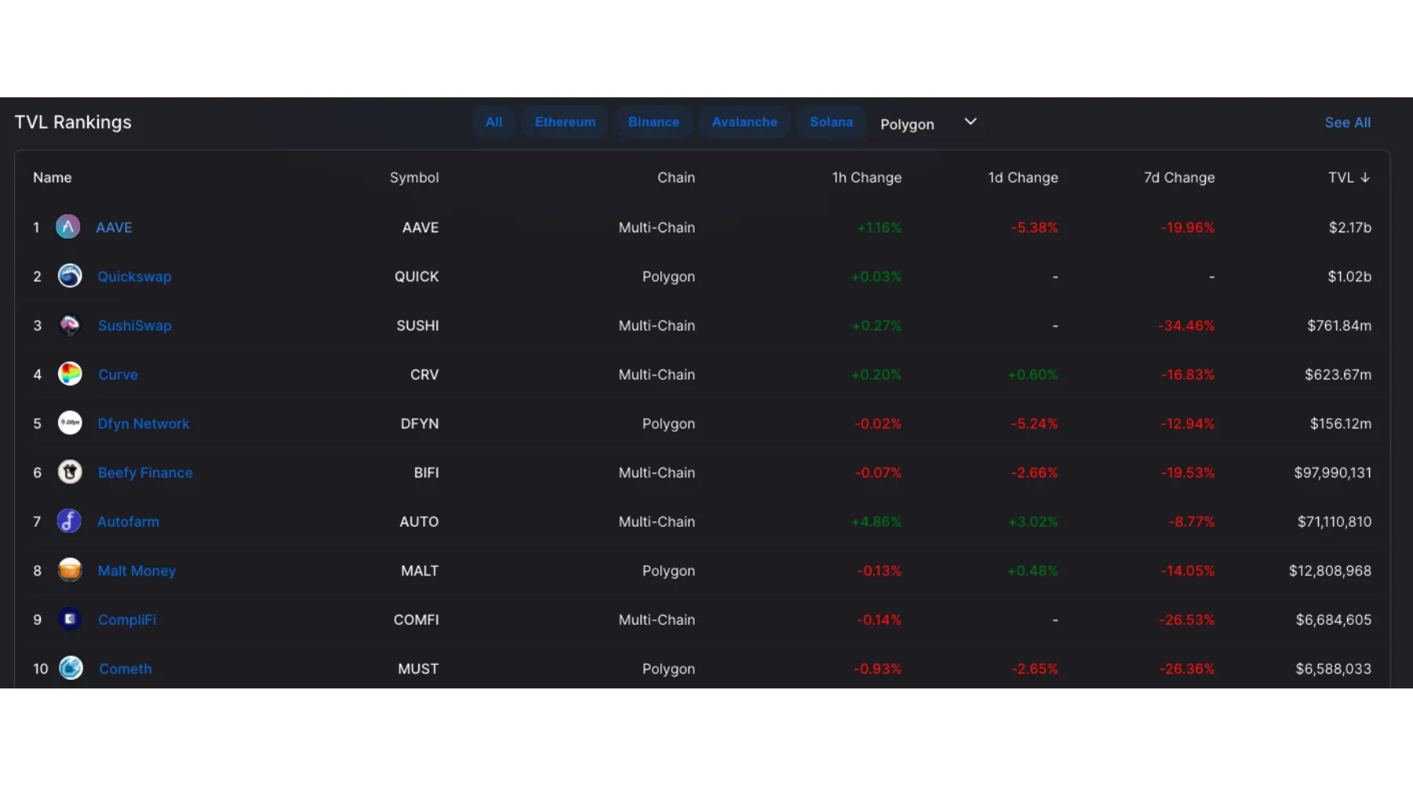Filter rankings by Binance chain

[653, 122]
